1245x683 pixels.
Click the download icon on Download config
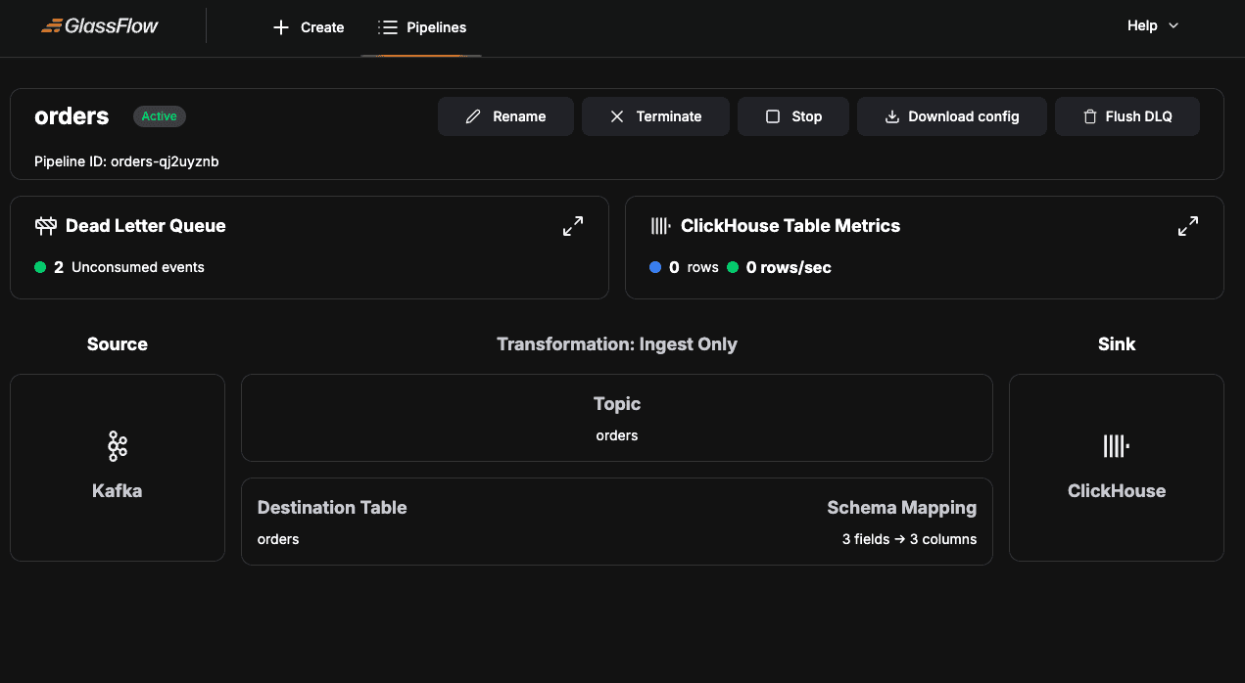(891, 115)
